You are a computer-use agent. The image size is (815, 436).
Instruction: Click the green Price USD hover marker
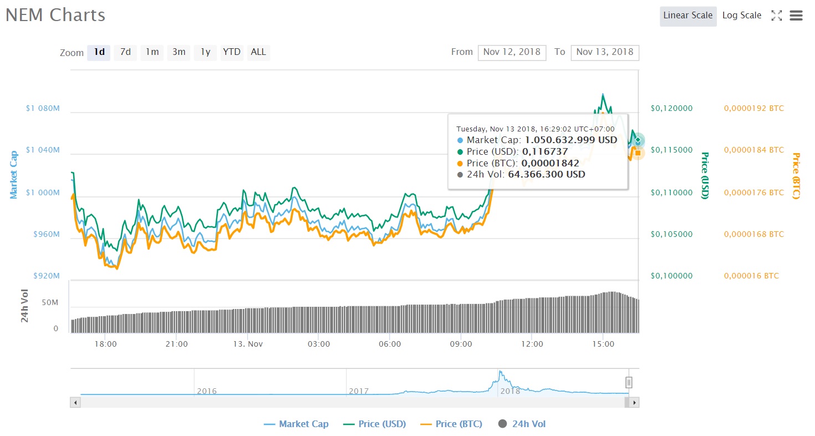coord(638,140)
